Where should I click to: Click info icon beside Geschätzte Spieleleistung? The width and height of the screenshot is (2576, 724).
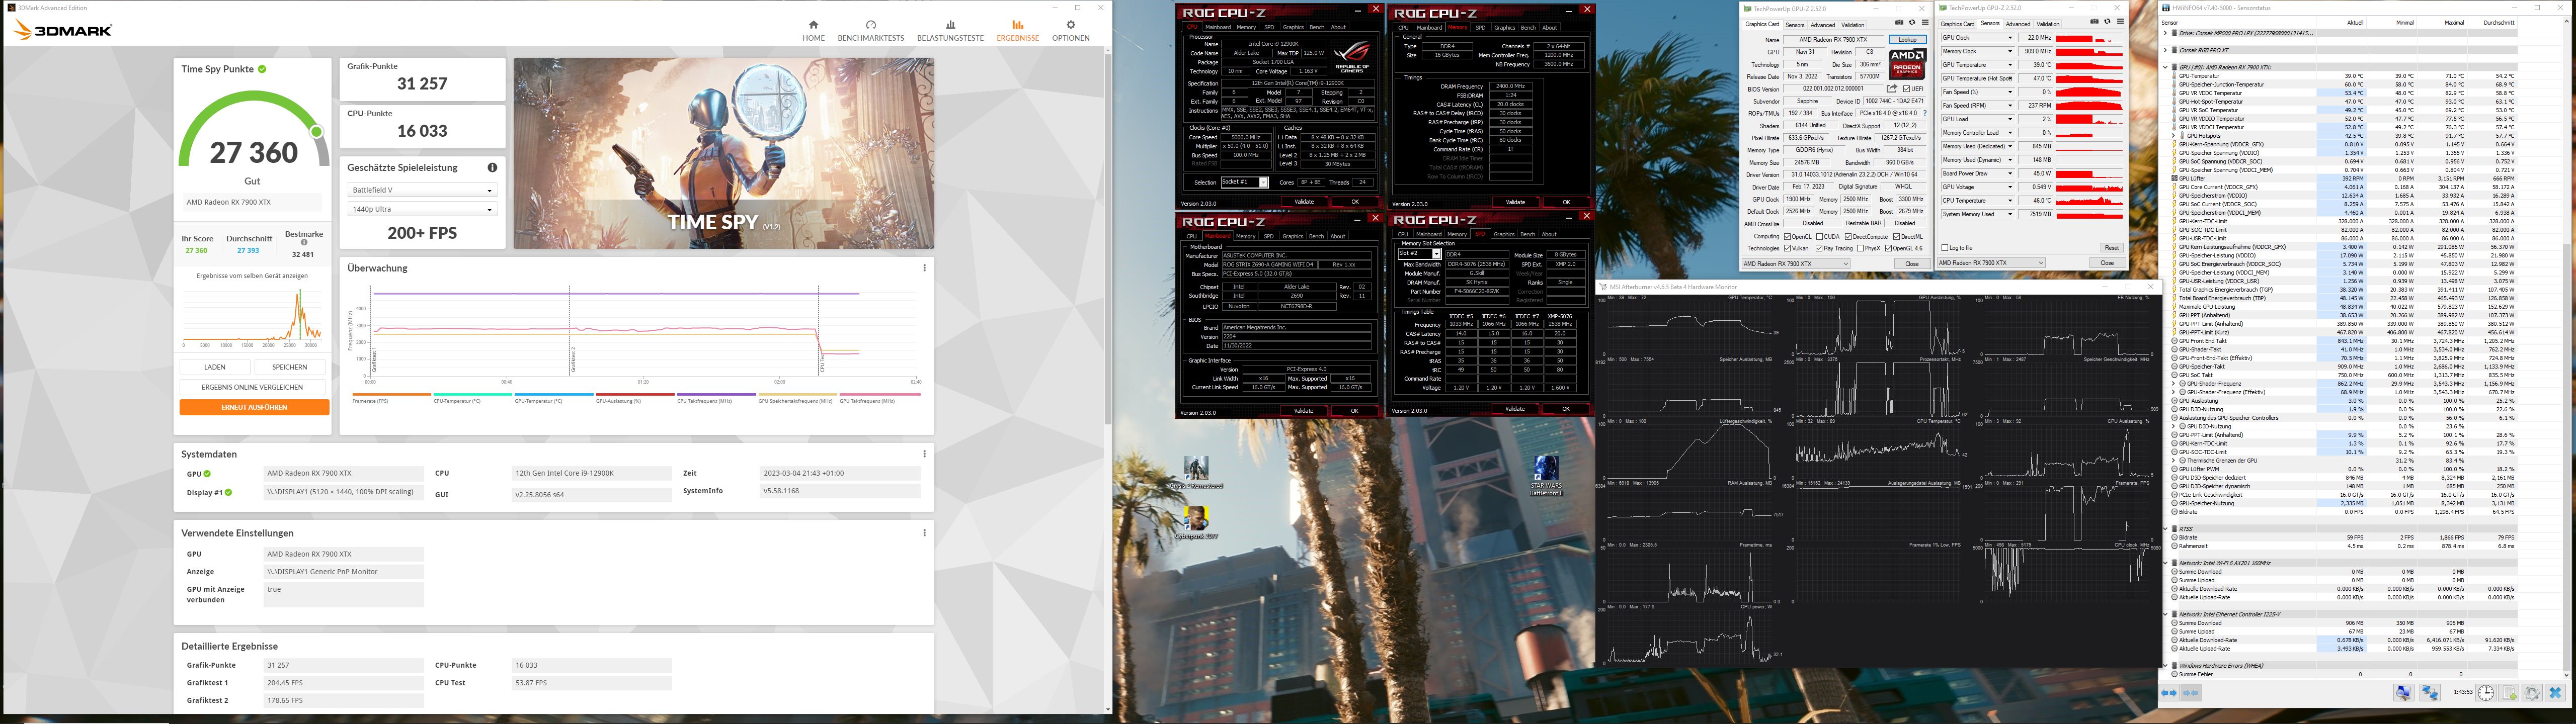pos(492,167)
